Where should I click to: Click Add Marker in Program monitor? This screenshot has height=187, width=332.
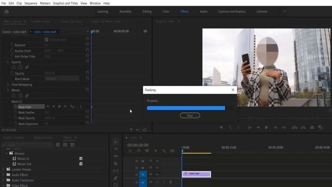pyautogui.click(x=222, y=127)
